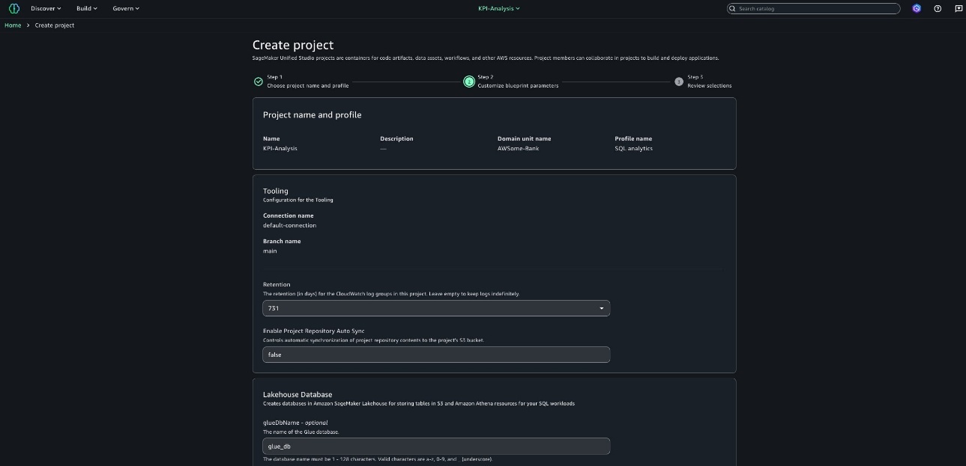Image resolution: width=966 pixels, height=466 pixels.
Task: Click the KPI-Analysis name value
Action: coord(280,149)
